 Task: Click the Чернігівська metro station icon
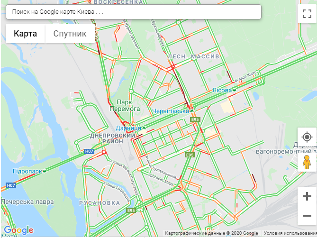(x=191, y=111)
